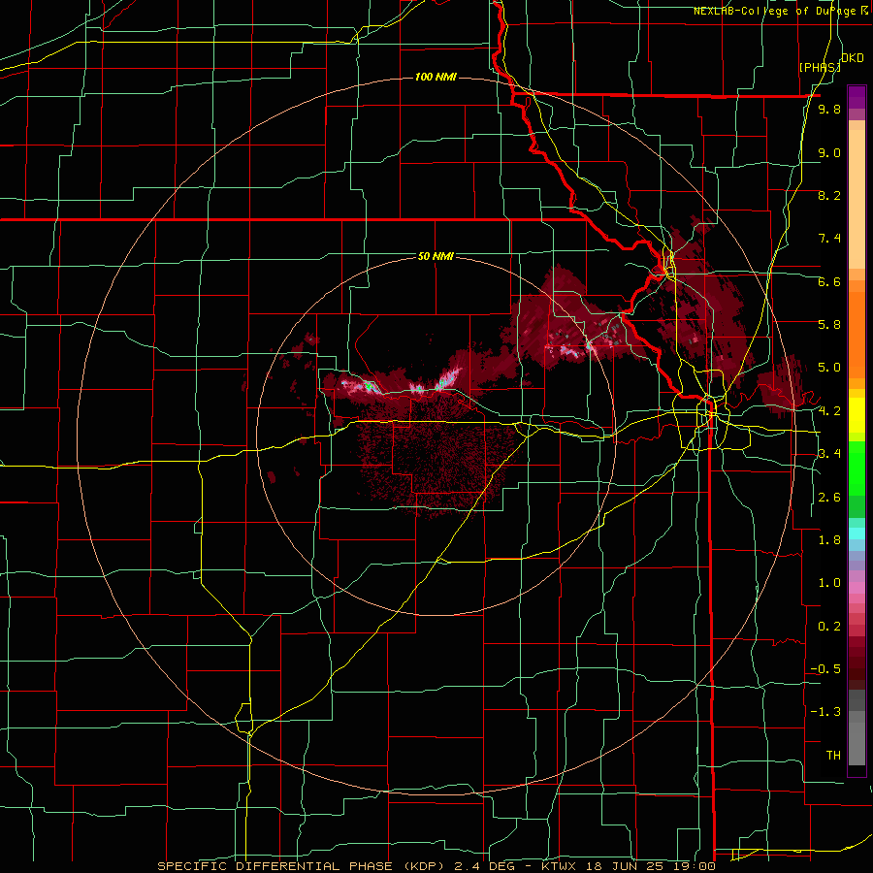
Task: Click the 5.0 value on the color scale
Action: coord(829,368)
